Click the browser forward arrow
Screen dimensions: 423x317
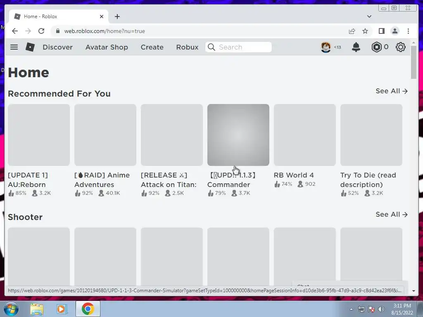(x=28, y=31)
